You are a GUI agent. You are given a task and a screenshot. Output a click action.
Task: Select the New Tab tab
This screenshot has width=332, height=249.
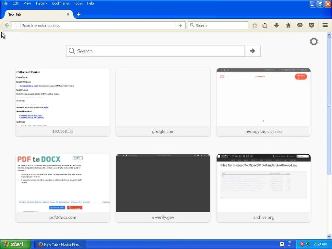(x=38, y=14)
